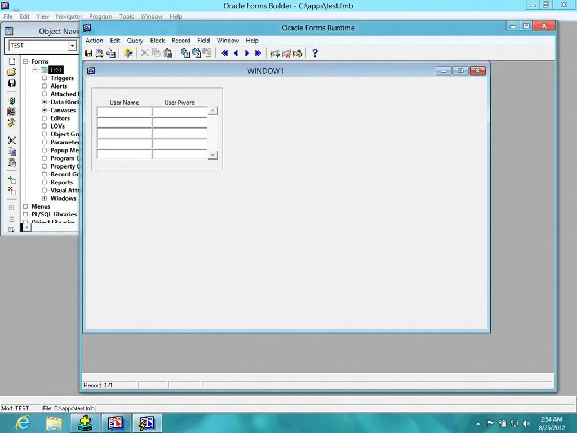The width and height of the screenshot is (577, 433).
Task: Select the Alerts tree item
Action: tap(59, 86)
